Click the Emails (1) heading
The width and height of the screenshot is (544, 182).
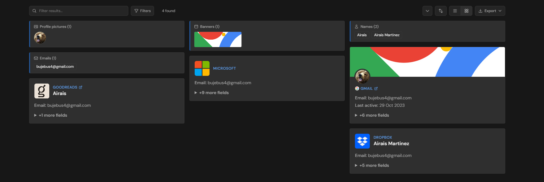48,58
